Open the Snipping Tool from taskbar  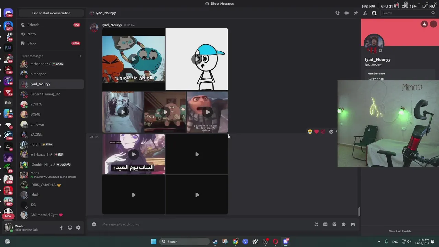pyautogui.click(x=225, y=242)
